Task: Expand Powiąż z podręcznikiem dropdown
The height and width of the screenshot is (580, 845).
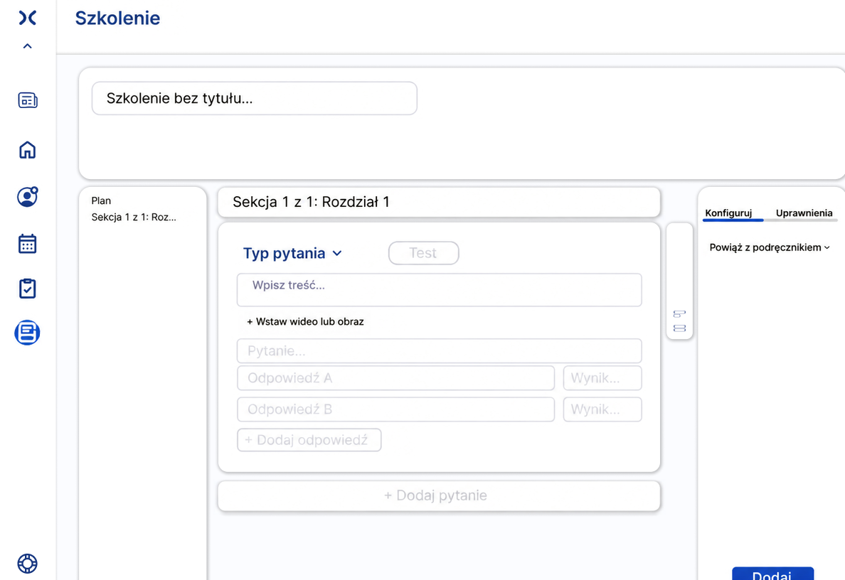Action: click(770, 247)
